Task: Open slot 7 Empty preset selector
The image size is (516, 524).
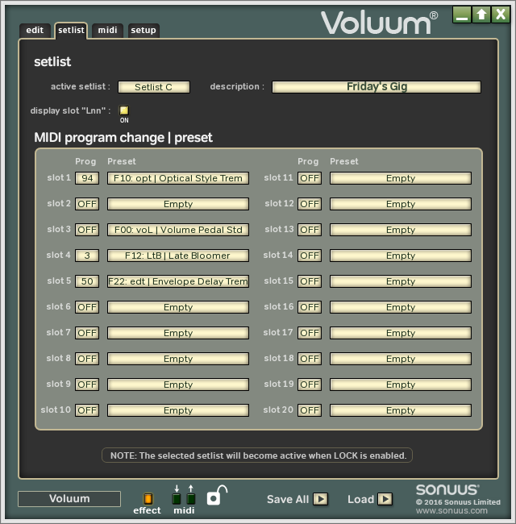Action: point(178,333)
